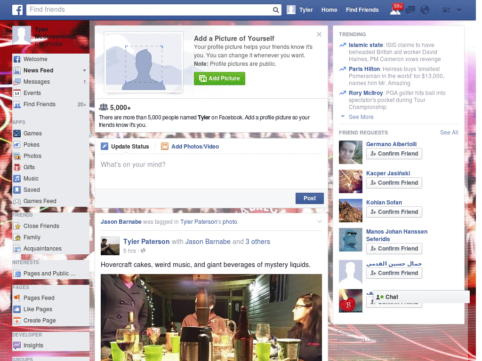Viewport: 482px width, 361px height.
Task: Click the Saved bookmark icon
Action: click(x=17, y=190)
